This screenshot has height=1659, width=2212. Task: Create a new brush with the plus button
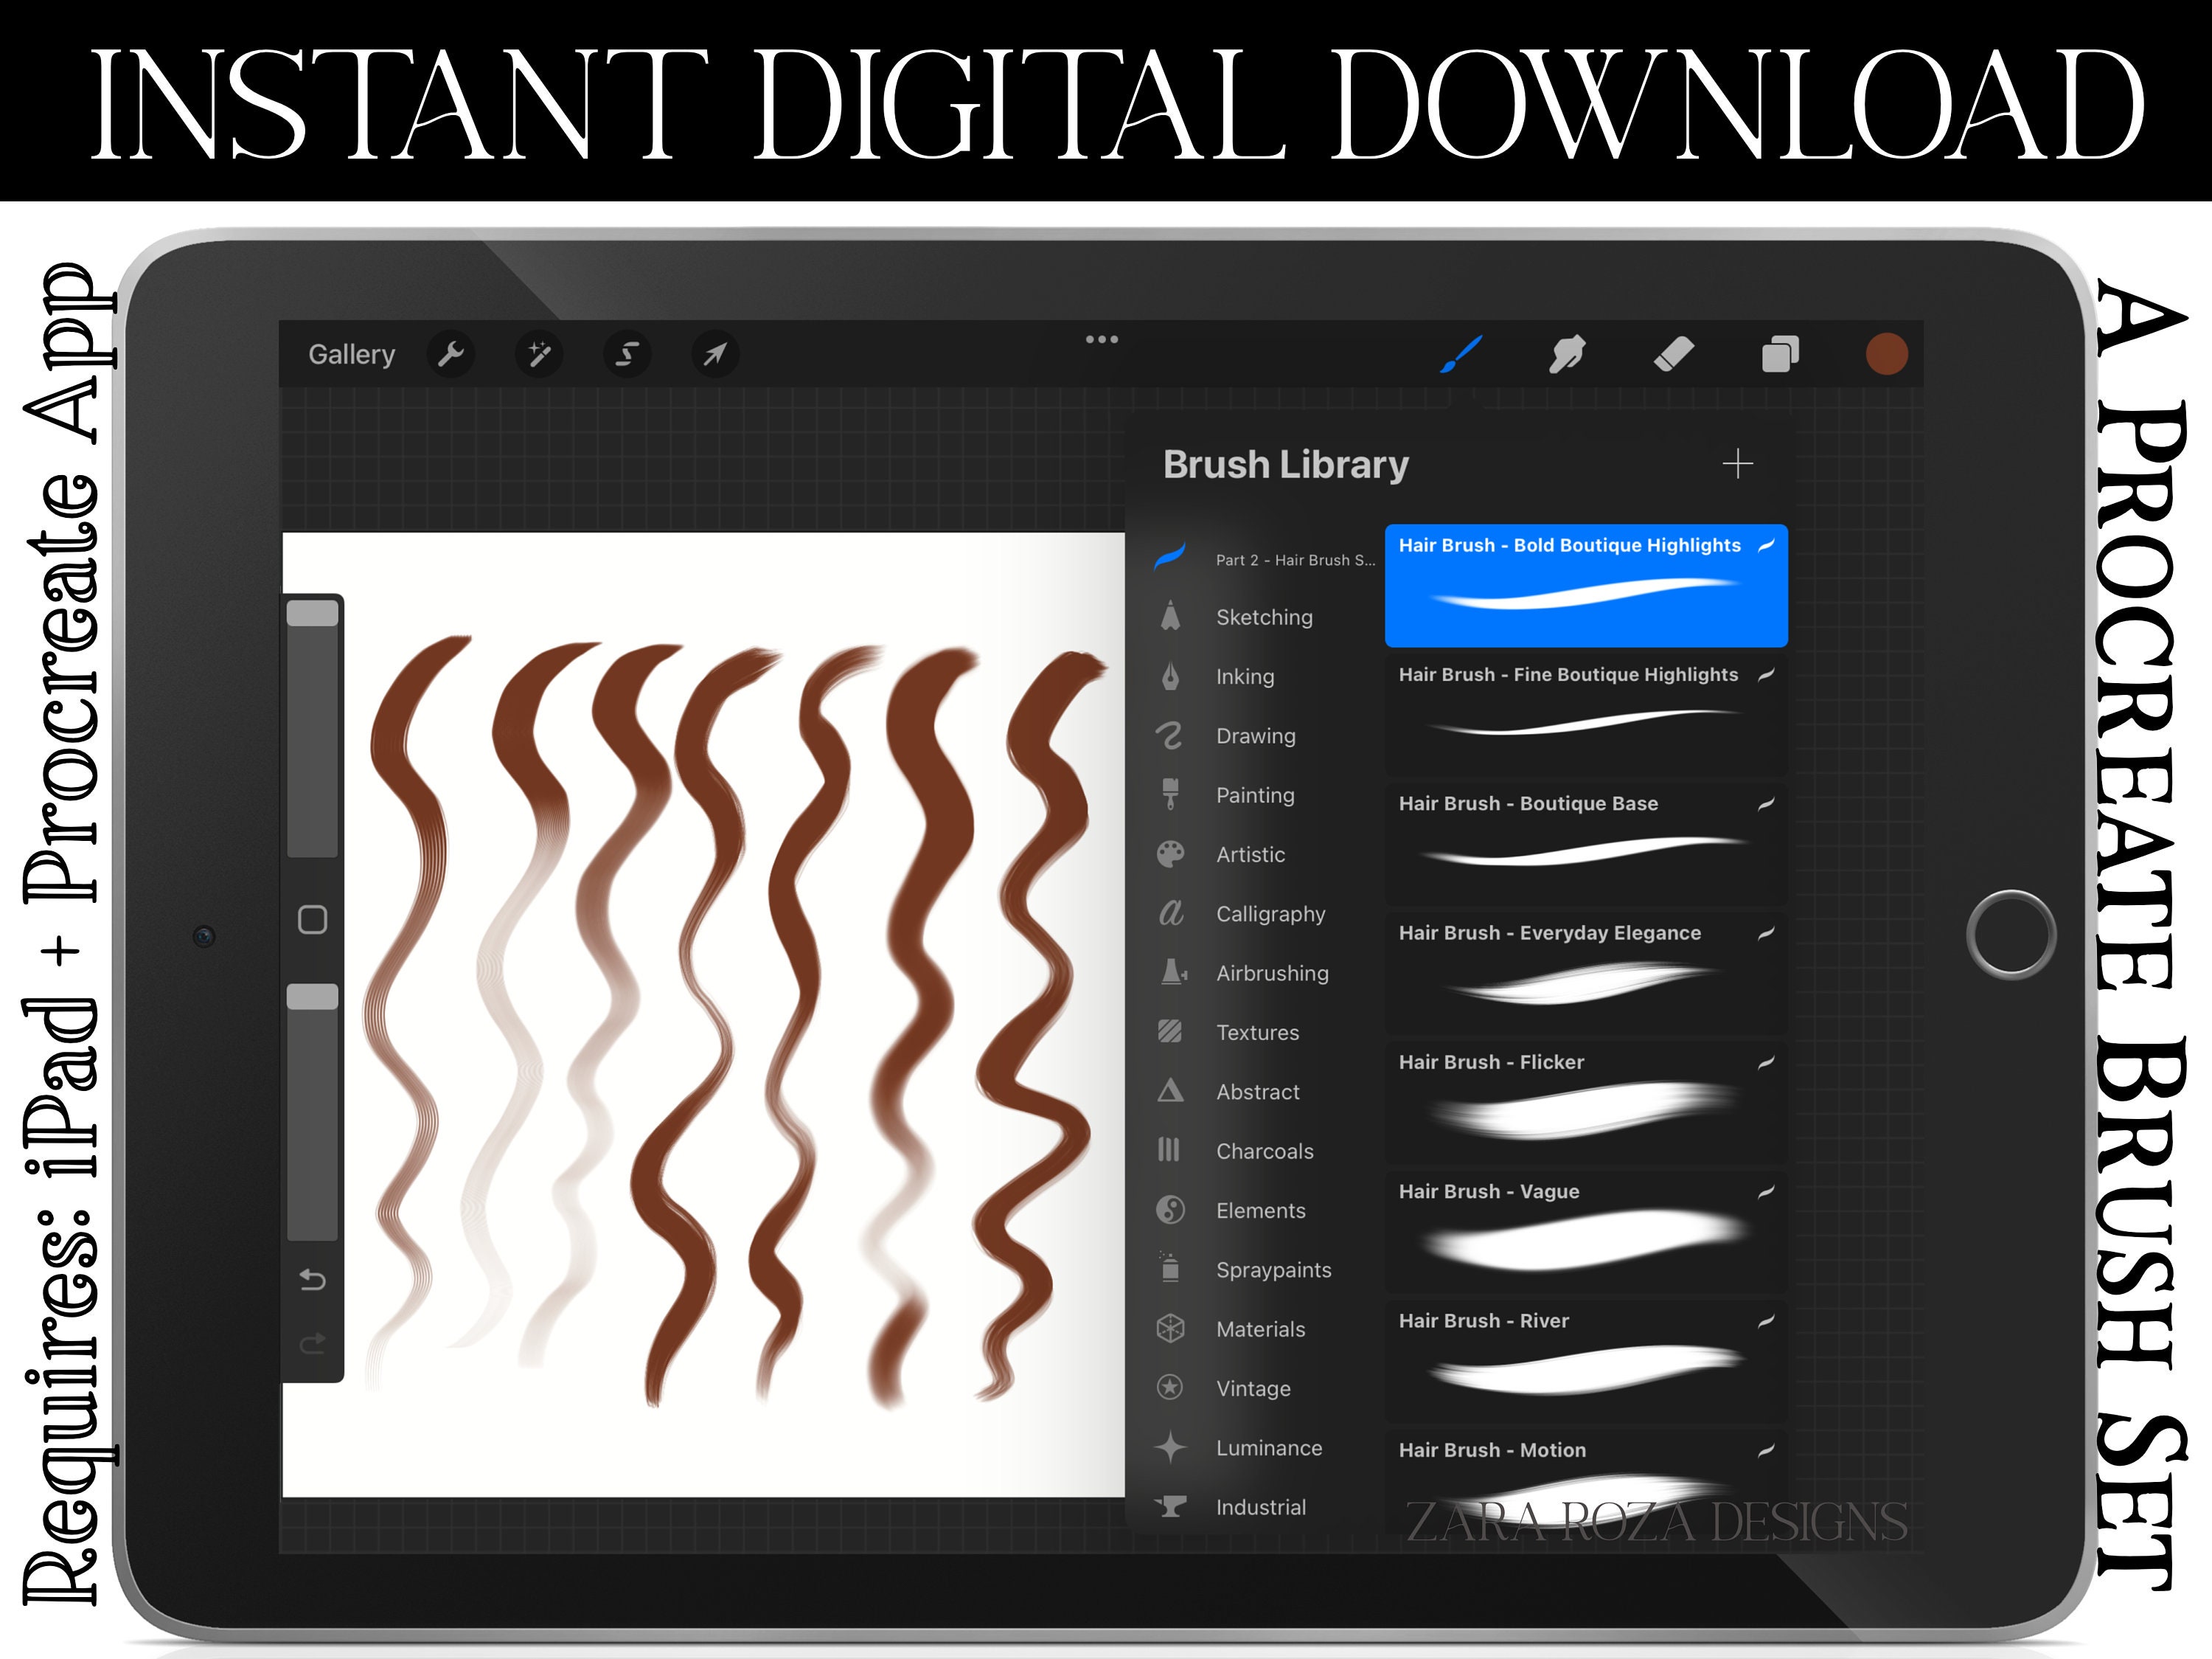point(1738,464)
